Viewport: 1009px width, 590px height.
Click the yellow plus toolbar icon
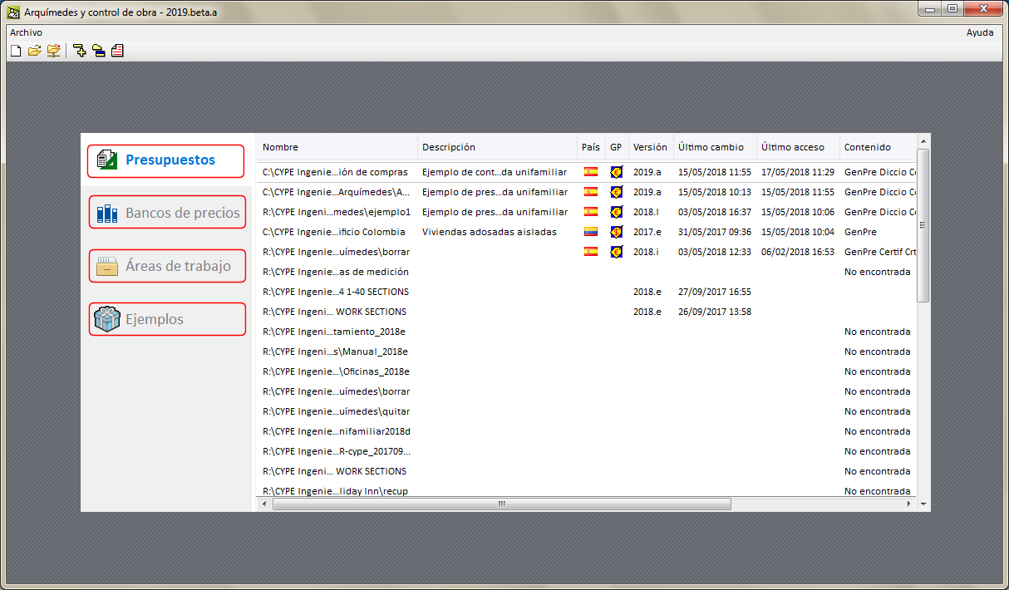tap(80, 52)
